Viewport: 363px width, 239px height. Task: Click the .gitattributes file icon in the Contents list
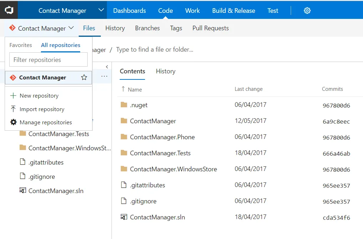(x=124, y=185)
